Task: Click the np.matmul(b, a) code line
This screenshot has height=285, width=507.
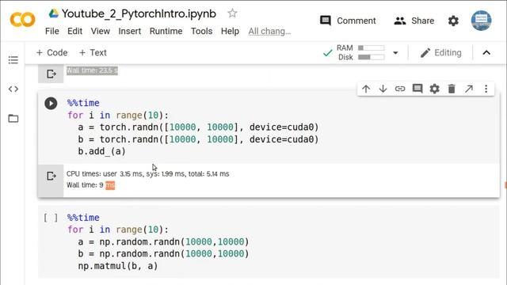Action: point(118,266)
